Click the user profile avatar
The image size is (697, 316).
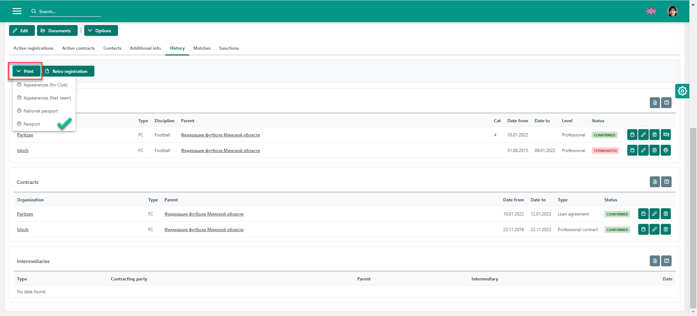[672, 11]
